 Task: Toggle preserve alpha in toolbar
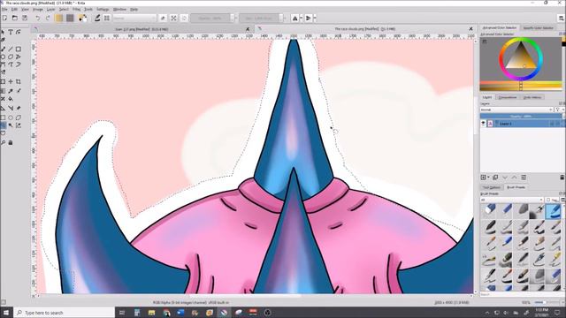click(x=173, y=18)
